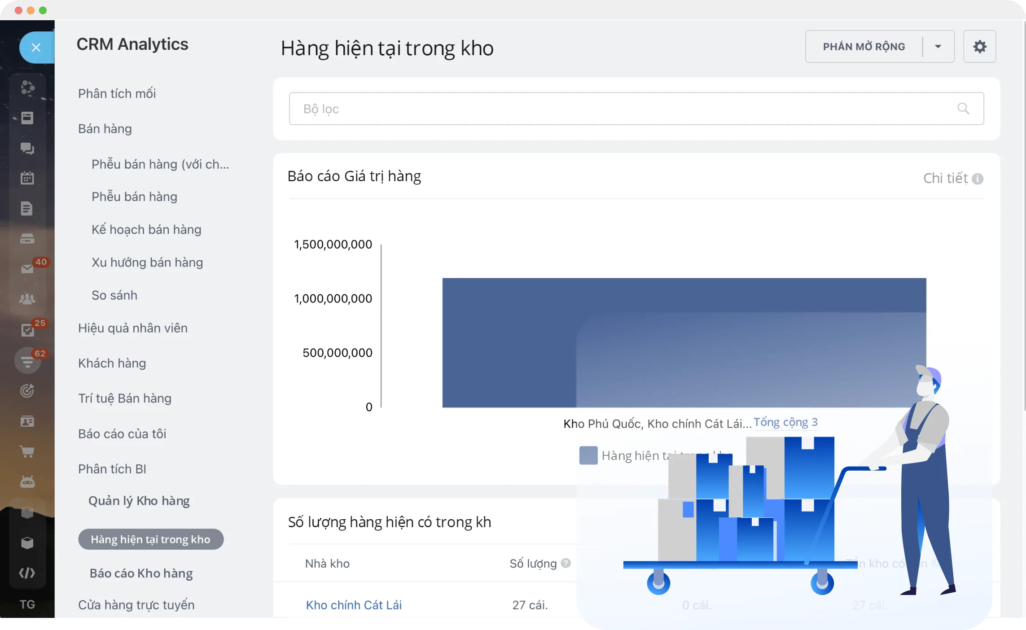Open CRM funnel icon with badge 62
The width and height of the screenshot is (1026, 630).
(x=27, y=360)
